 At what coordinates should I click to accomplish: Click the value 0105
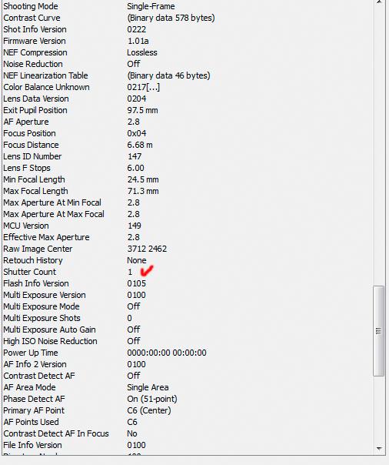(x=136, y=284)
